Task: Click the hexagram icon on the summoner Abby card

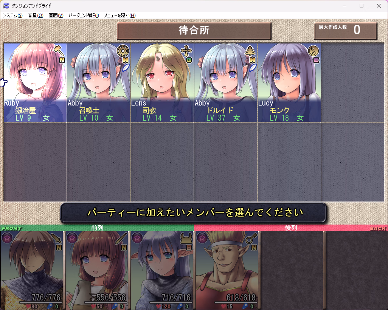Action: click(x=121, y=50)
